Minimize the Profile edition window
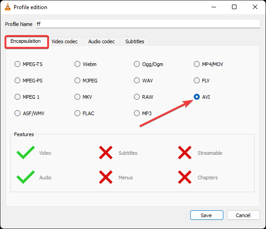This screenshot has width=266, height=229. coord(214,7)
